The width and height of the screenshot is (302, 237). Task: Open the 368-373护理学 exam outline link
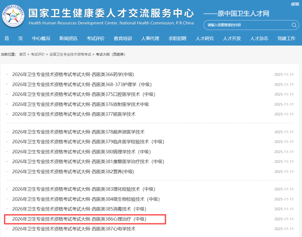tap(82, 84)
